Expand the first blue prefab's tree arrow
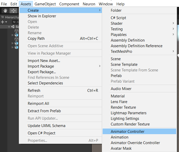The height and width of the screenshot is (152, 179). click(x=12, y=35)
